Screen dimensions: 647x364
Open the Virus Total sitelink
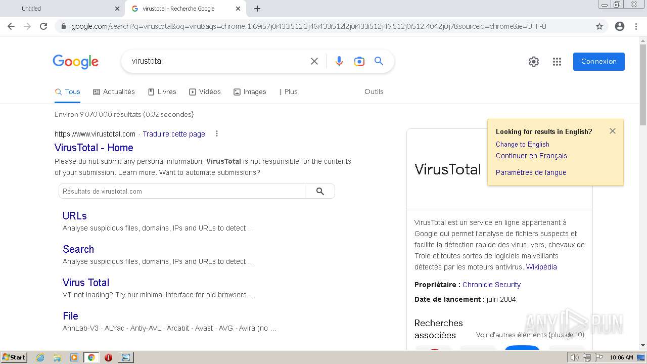click(x=86, y=283)
